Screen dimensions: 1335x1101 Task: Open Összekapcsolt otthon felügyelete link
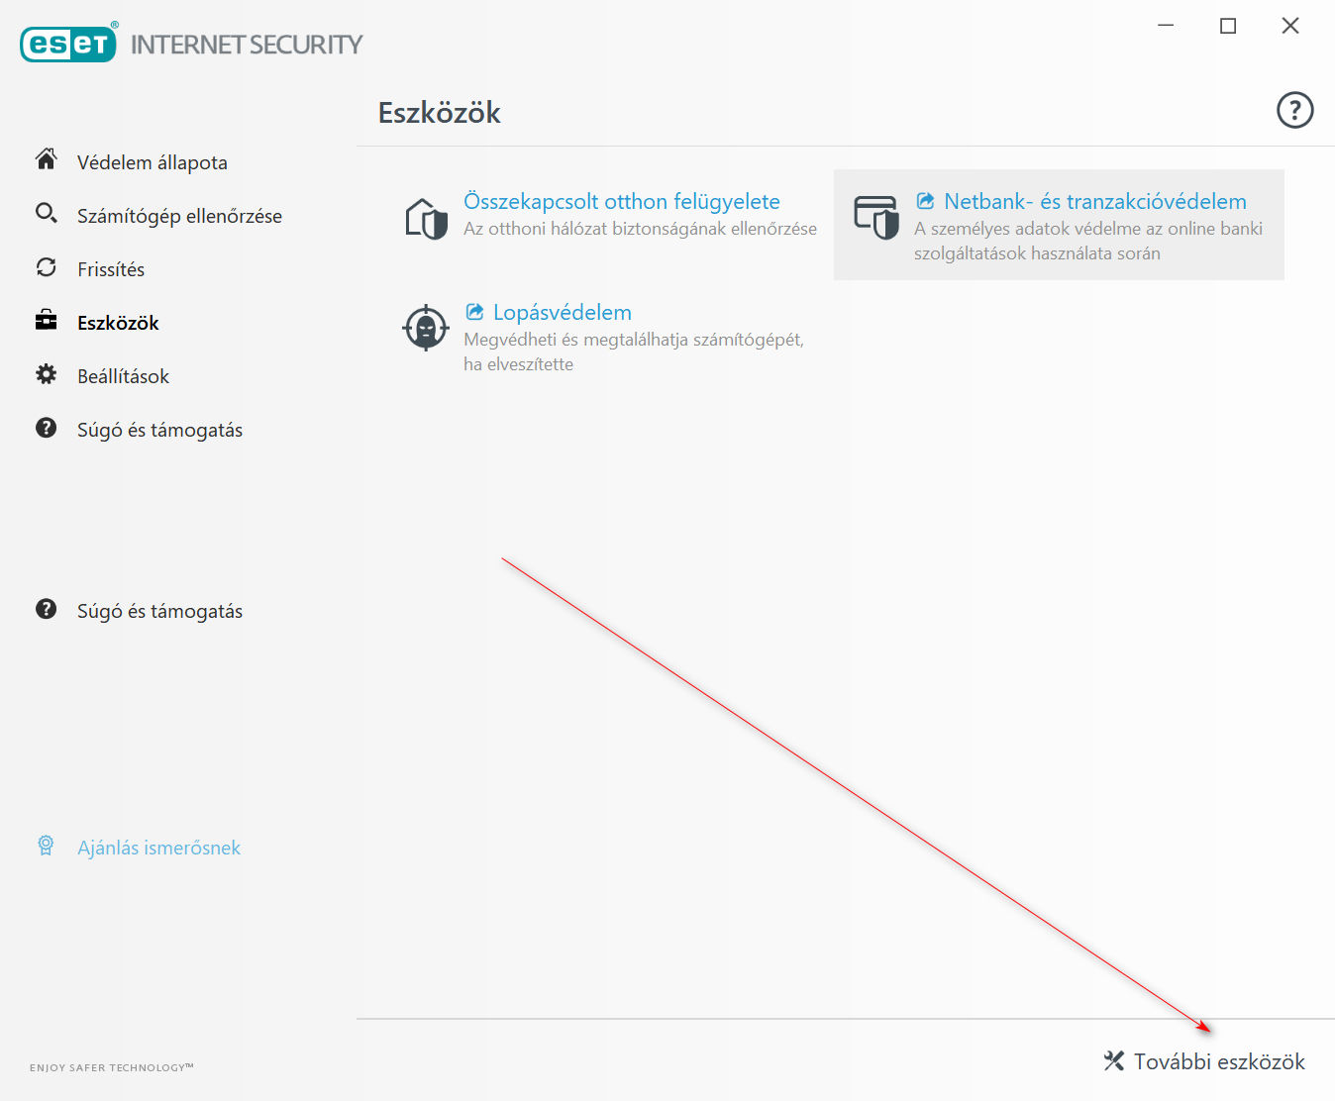[x=622, y=201]
